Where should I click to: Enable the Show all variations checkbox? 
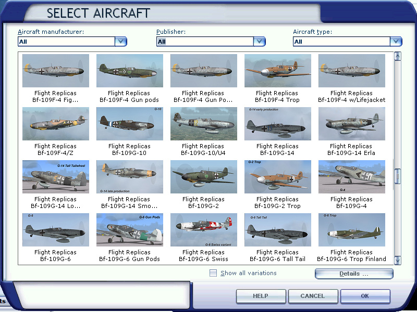tap(213, 273)
